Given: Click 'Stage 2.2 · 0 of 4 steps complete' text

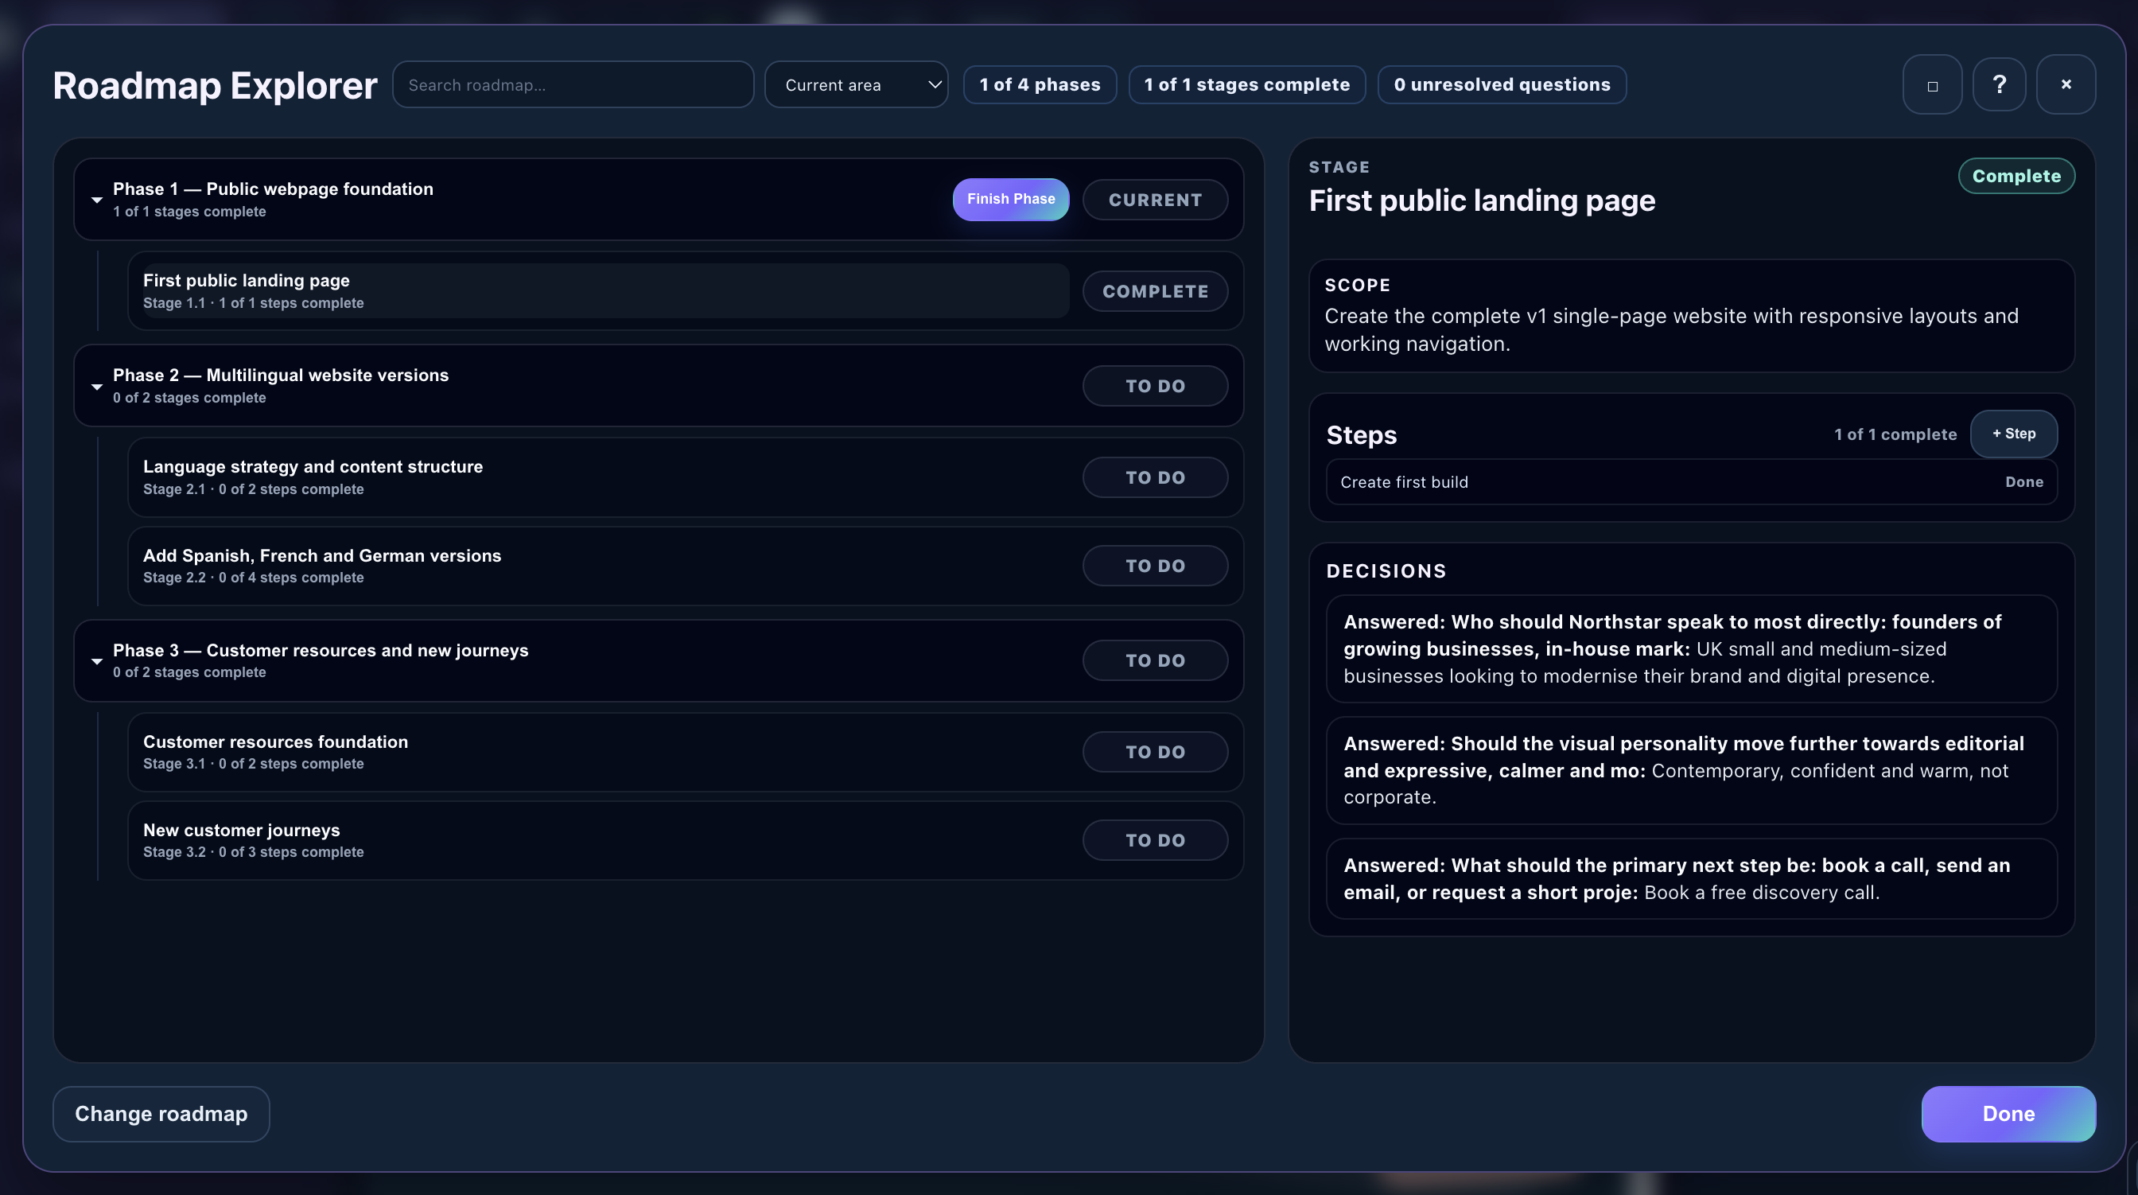Looking at the screenshot, I should tap(253, 577).
